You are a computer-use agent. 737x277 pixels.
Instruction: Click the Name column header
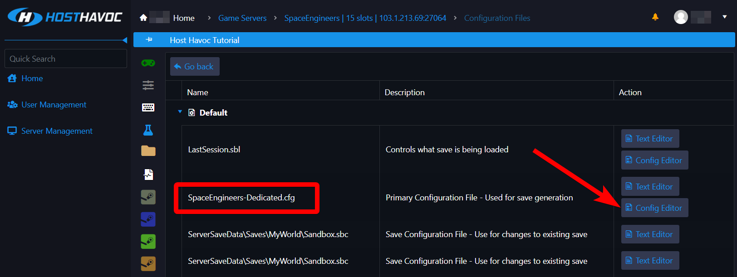[198, 92]
